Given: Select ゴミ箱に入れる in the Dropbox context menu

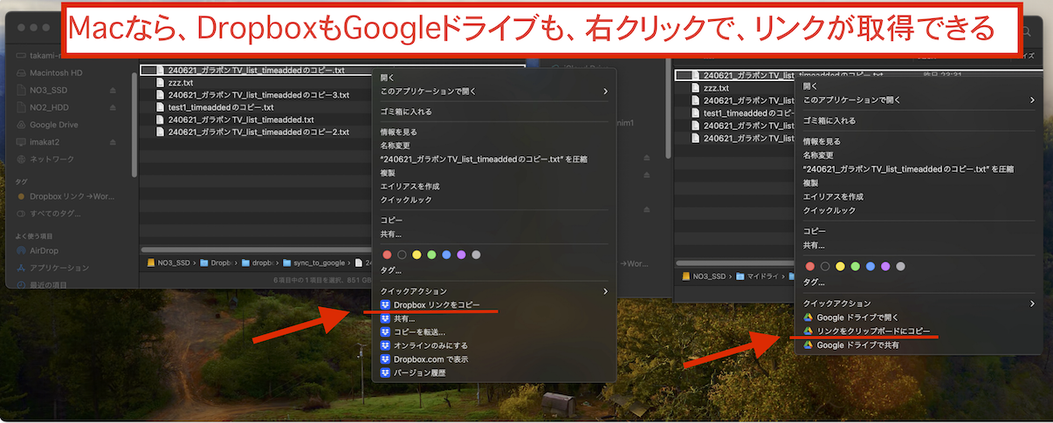Looking at the screenshot, I should tap(406, 112).
